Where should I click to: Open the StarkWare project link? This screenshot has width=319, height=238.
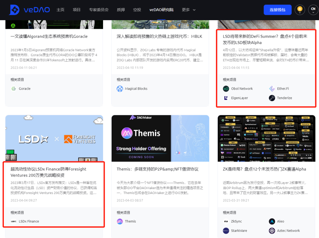click(x=239, y=231)
